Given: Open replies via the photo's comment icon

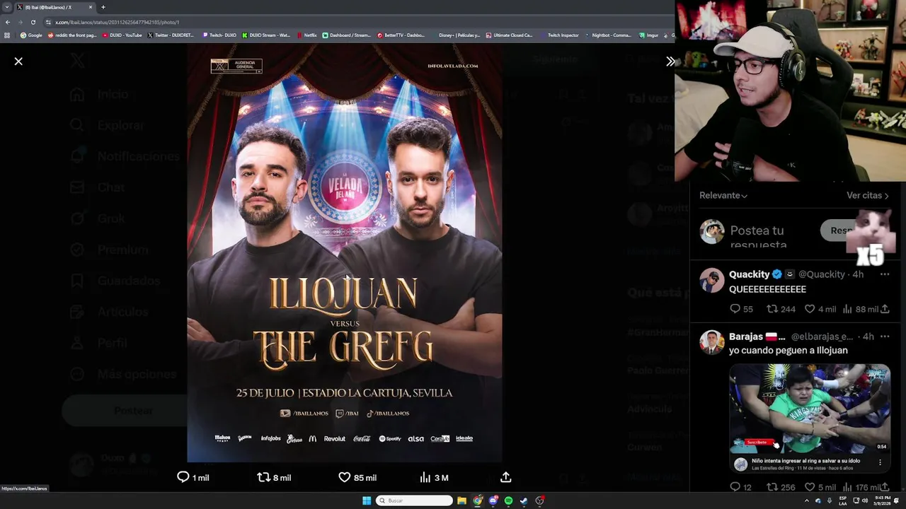Looking at the screenshot, I should point(183,477).
